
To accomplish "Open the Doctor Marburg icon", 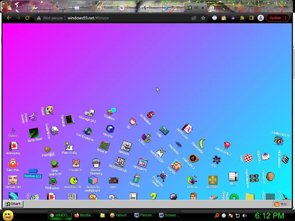I will [96, 163].
